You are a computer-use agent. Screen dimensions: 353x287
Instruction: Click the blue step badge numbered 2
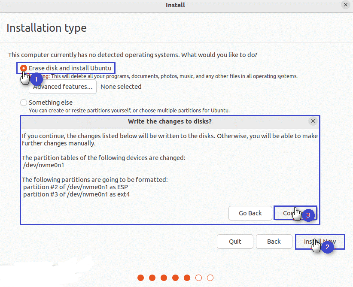(x=327, y=247)
